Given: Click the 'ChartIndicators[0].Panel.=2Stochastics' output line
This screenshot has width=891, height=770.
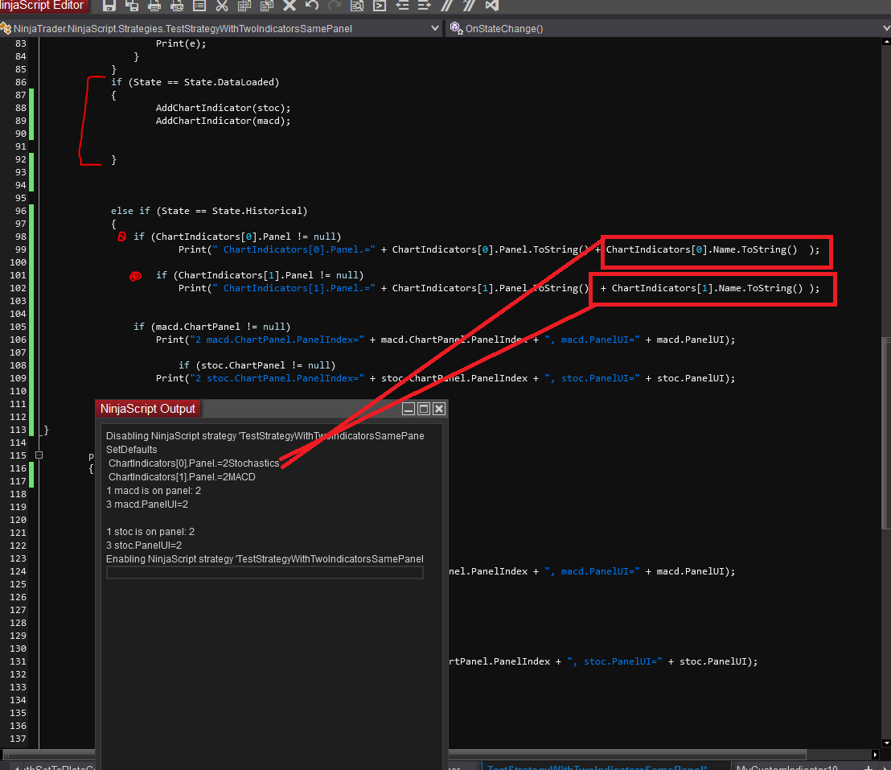Looking at the screenshot, I should (x=193, y=463).
